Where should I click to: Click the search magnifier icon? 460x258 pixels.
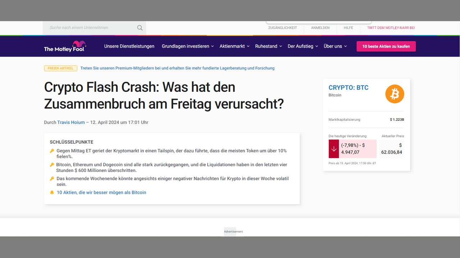click(140, 28)
